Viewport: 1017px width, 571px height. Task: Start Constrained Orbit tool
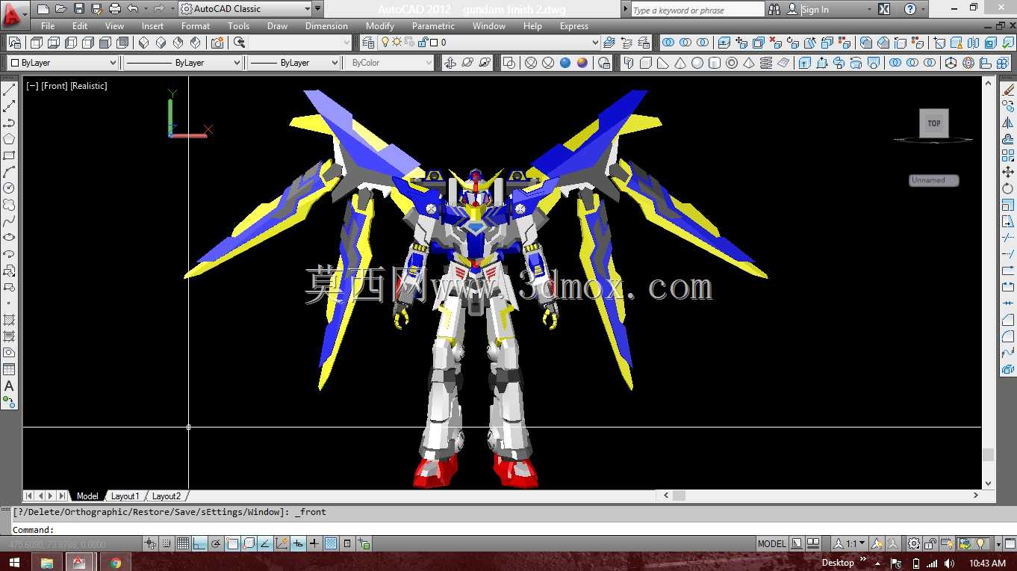450,63
